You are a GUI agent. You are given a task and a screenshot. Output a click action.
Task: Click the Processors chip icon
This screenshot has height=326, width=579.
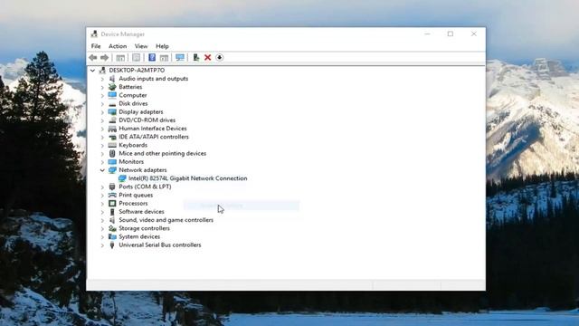[112, 203]
